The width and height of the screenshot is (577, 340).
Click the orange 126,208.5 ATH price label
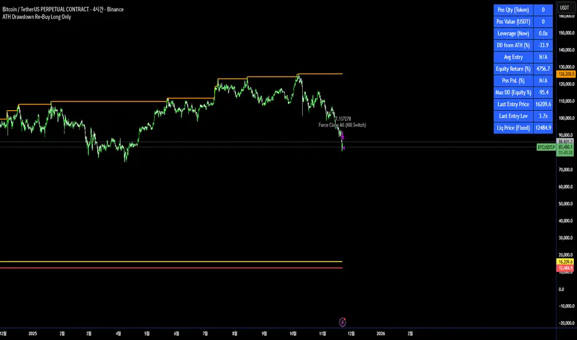click(x=566, y=74)
